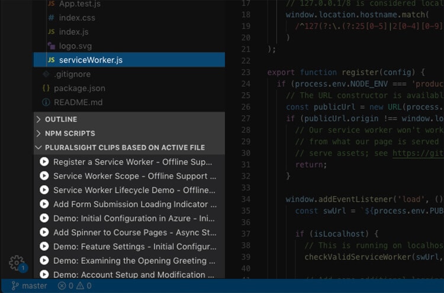Click the git icon beside .gitignore
444x293 pixels.
pos(46,74)
